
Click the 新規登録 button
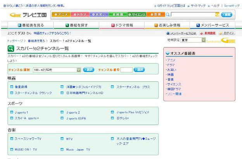pos(208,33)
